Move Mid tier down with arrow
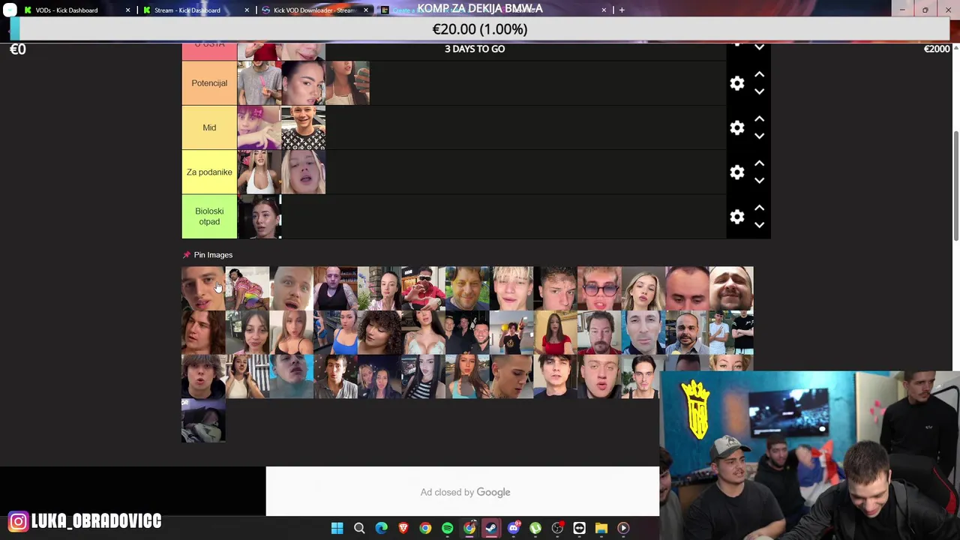Image resolution: width=960 pixels, height=540 pixels. (759, 136)
